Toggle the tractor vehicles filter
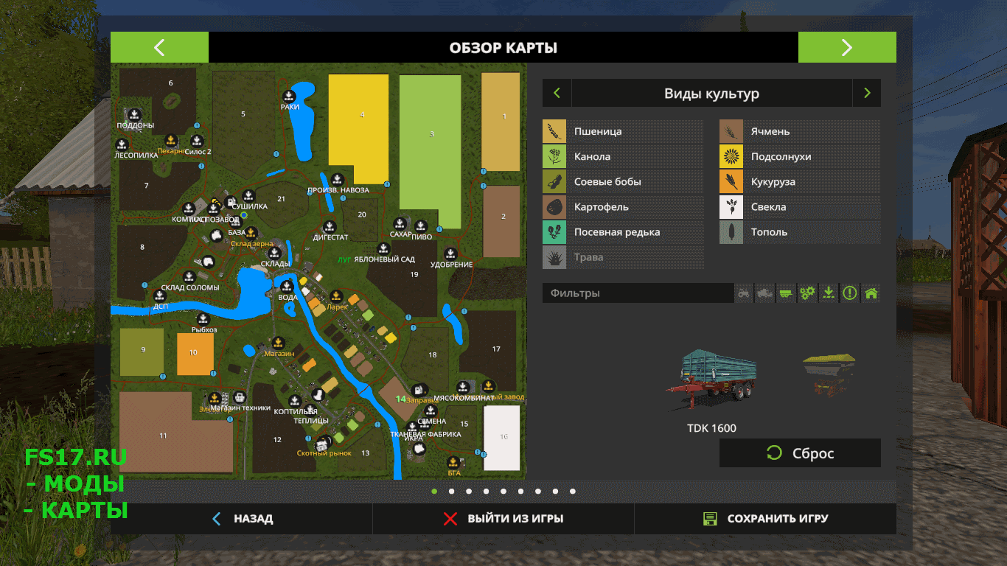Viewport: 1007px width, 566px height. click(745, 293)
